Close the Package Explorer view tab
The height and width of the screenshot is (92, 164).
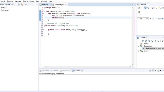point(12,5)
